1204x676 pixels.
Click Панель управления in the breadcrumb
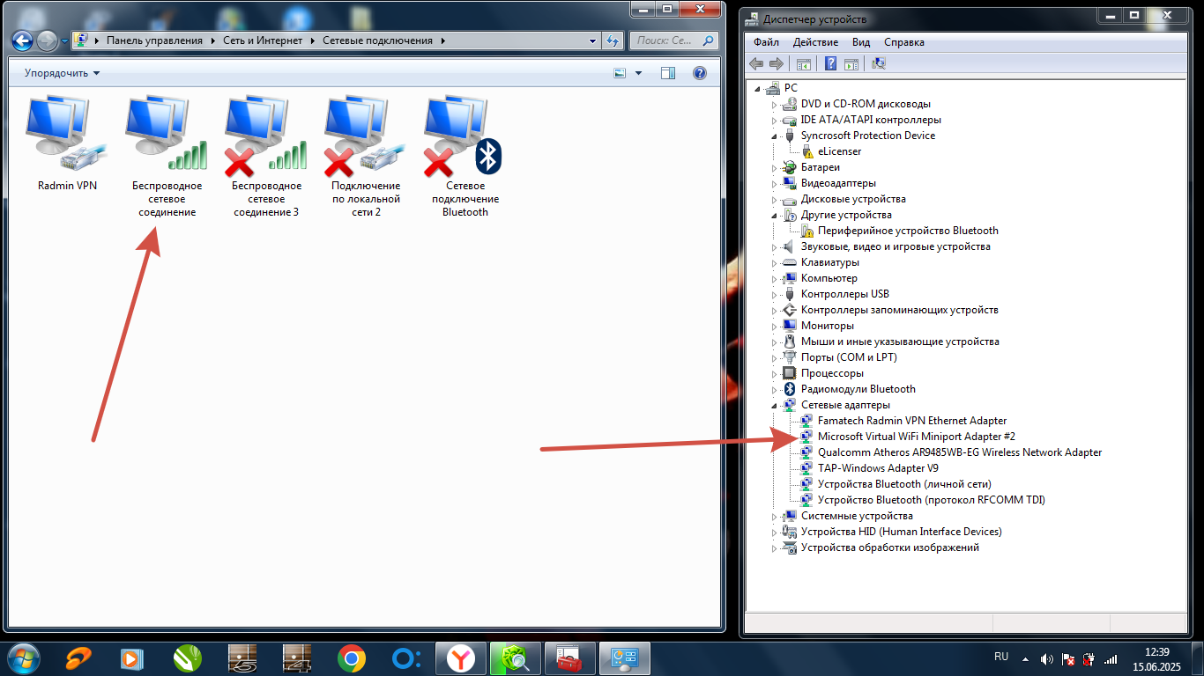click(154, 40)
